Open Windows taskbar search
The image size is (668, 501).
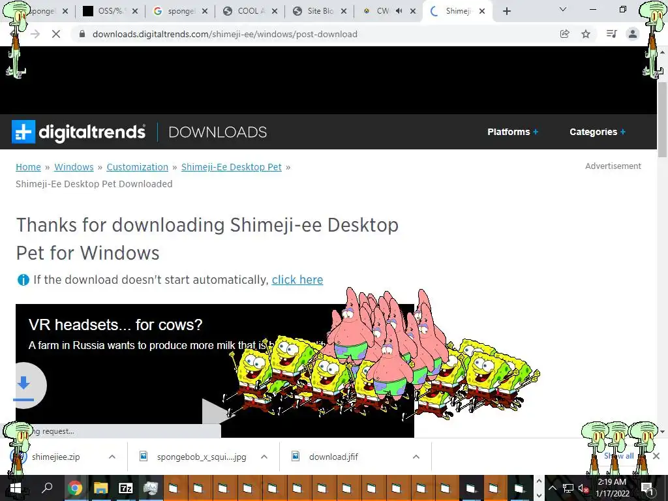tap(47, 488)
